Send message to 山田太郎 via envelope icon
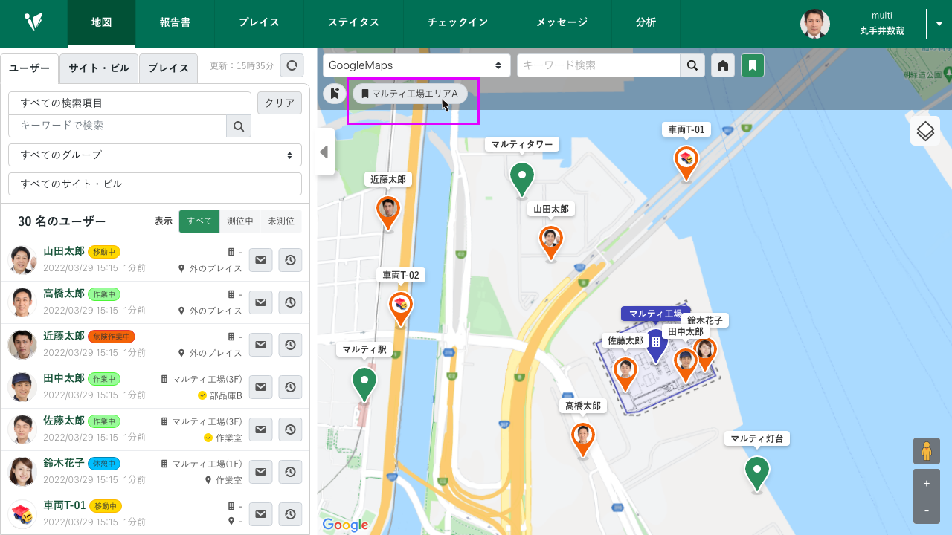The image size is (952, 535). tap(260, 260)
